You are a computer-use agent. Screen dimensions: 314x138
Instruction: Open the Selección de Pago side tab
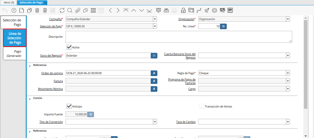click(x=14, y=22)
